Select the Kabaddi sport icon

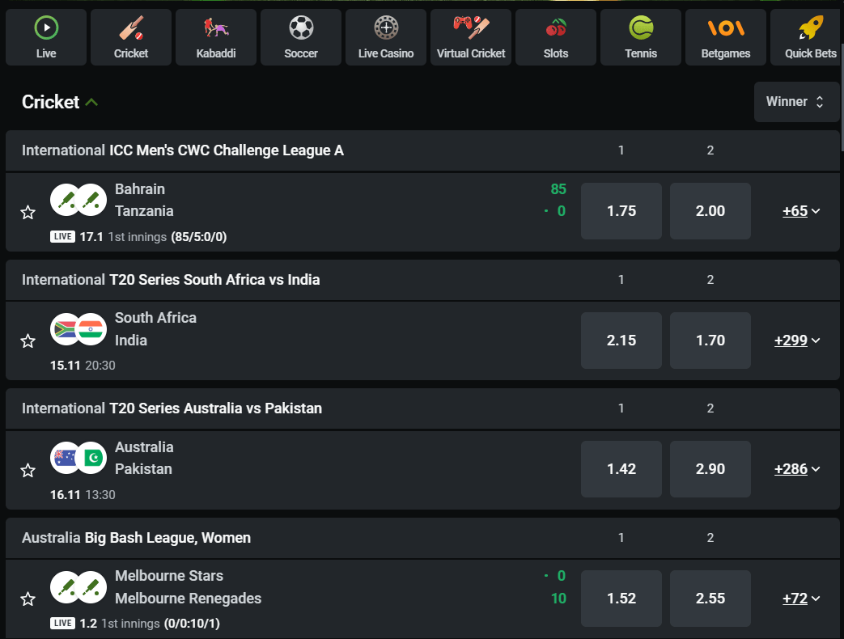(x=216, y=28)
